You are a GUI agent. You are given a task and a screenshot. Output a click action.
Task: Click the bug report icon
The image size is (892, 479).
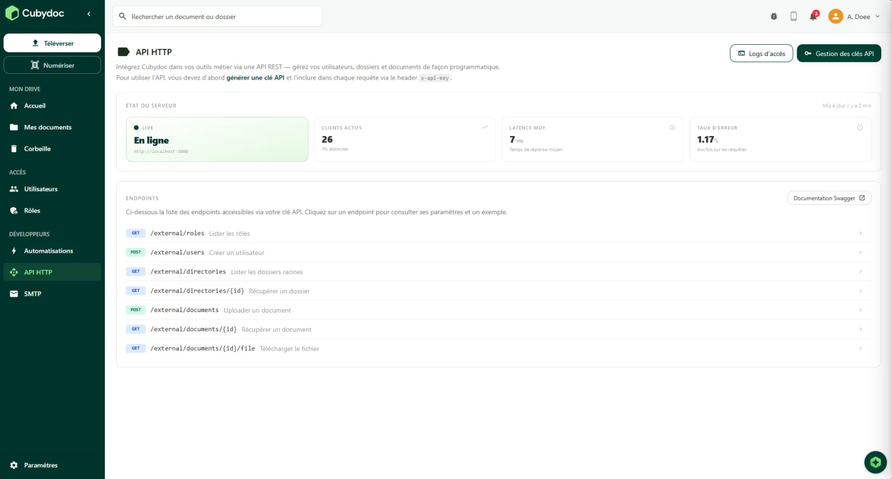pyautogui.click(x=774, y=16)
